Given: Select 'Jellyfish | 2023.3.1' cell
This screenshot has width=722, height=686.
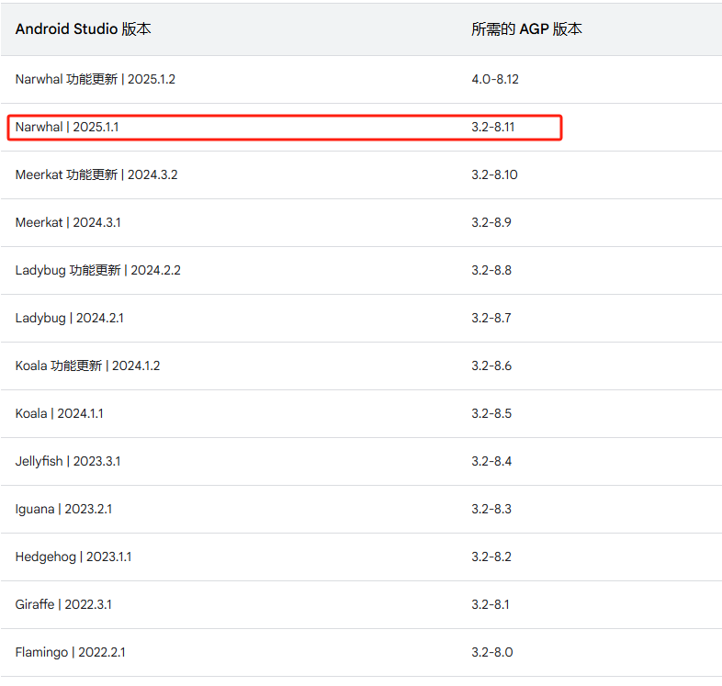Looking at the screenshot, I should [68, 461].
